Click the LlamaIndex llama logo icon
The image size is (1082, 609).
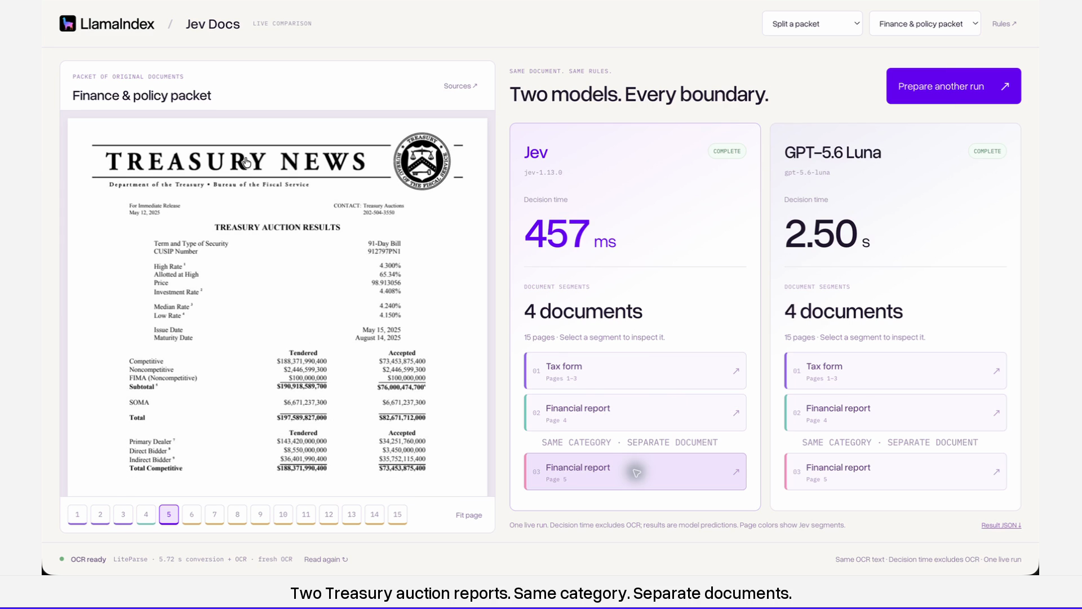[68, 24]
